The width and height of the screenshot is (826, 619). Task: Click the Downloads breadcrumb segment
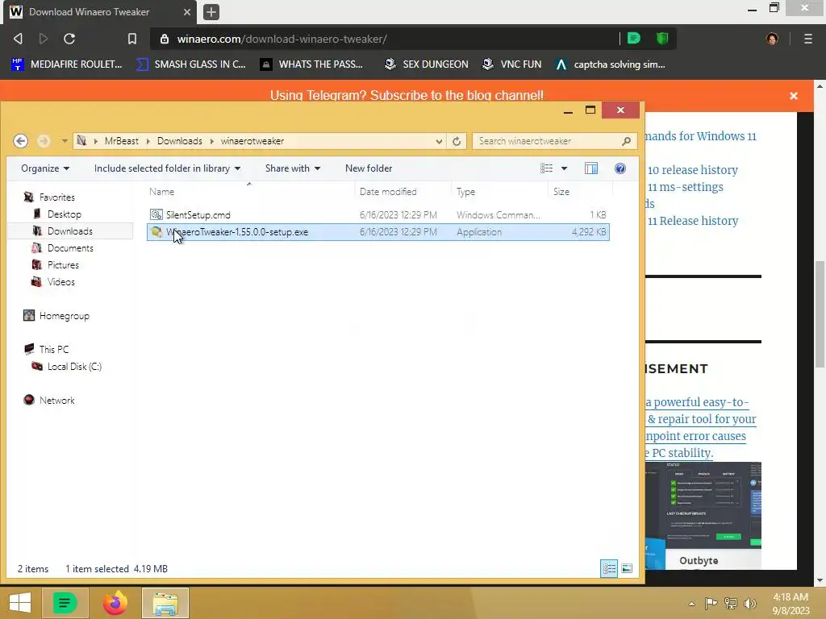(180, 141)
